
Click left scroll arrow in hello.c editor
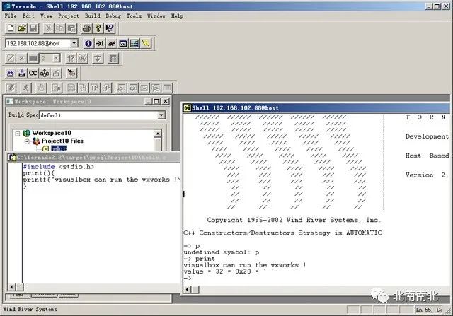(x=11, y=287)
